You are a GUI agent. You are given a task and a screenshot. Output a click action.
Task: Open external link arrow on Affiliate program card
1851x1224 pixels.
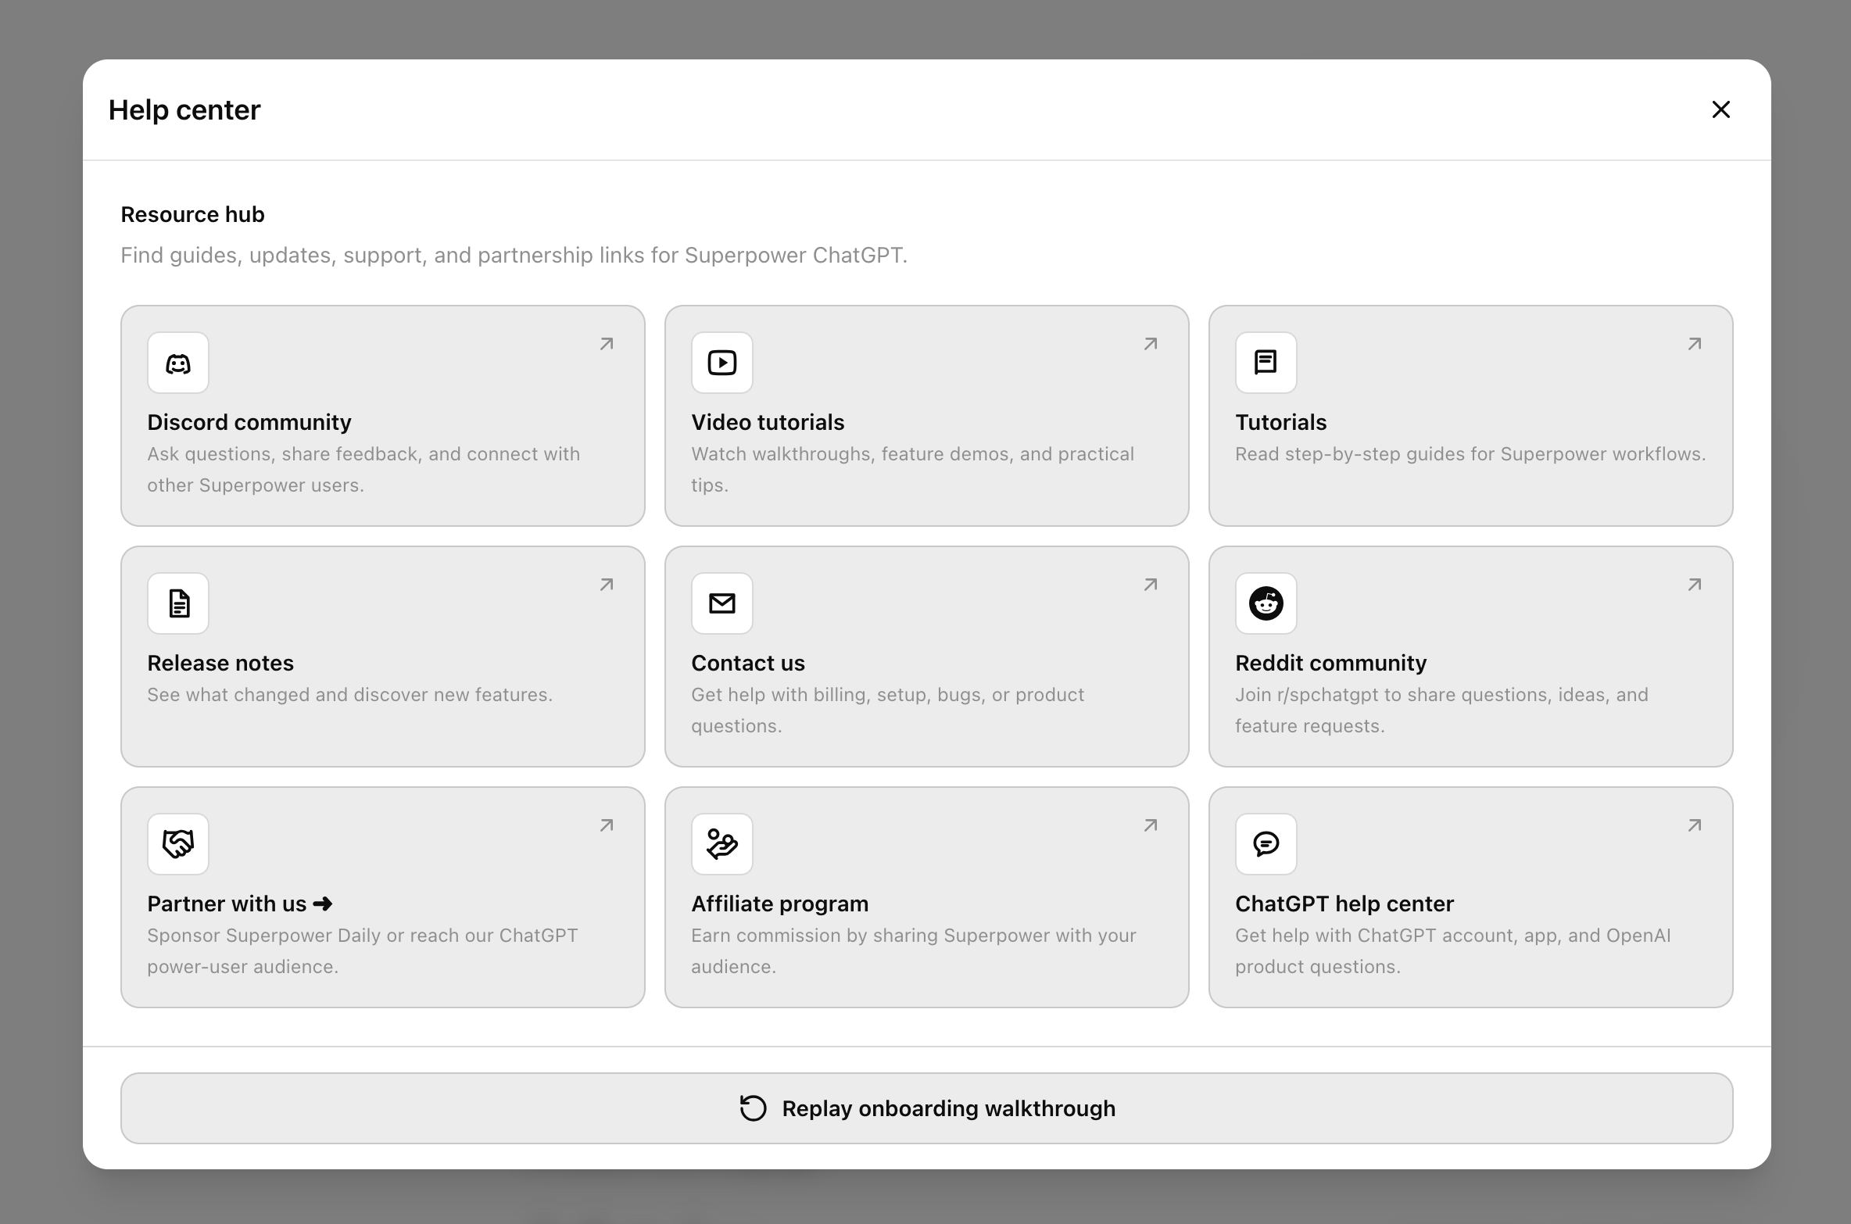pyautogui.click(x=1151, y=825)
